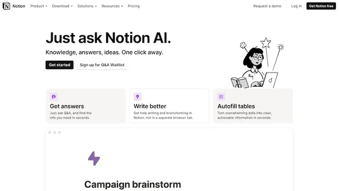Click the first gray window dot
The height and width of the screenshot is (191, 339).
[x=50, y=133]
